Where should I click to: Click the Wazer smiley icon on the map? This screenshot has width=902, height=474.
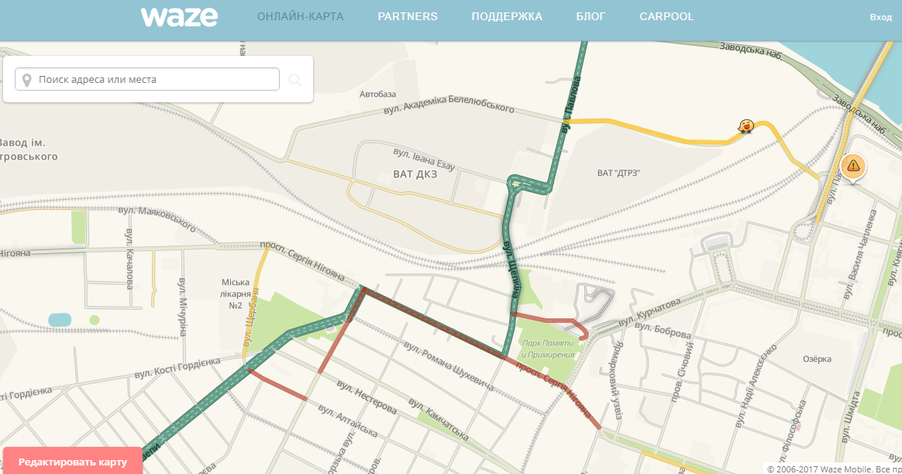745,125
